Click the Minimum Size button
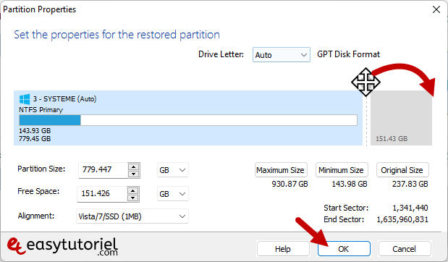This screenshot has height=262, width=448. coord(342,170)
